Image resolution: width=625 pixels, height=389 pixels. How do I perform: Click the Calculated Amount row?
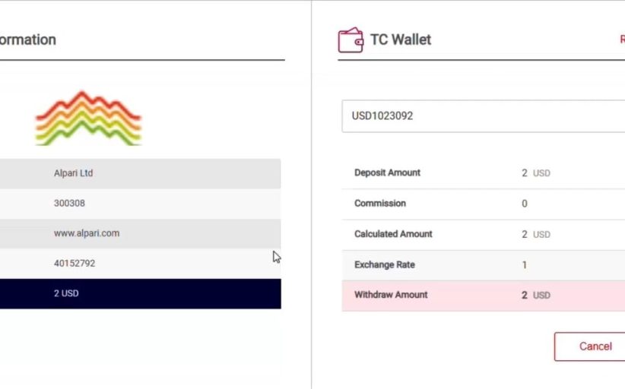click(x=483, y=235)
